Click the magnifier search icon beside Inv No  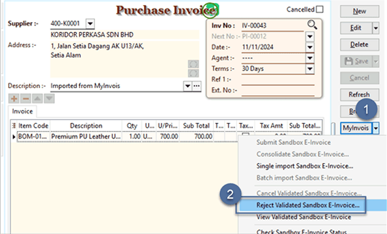312,25
